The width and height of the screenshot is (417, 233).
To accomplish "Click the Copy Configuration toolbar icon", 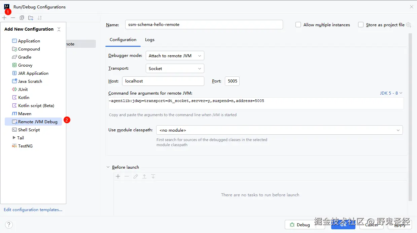I will 22,18.
